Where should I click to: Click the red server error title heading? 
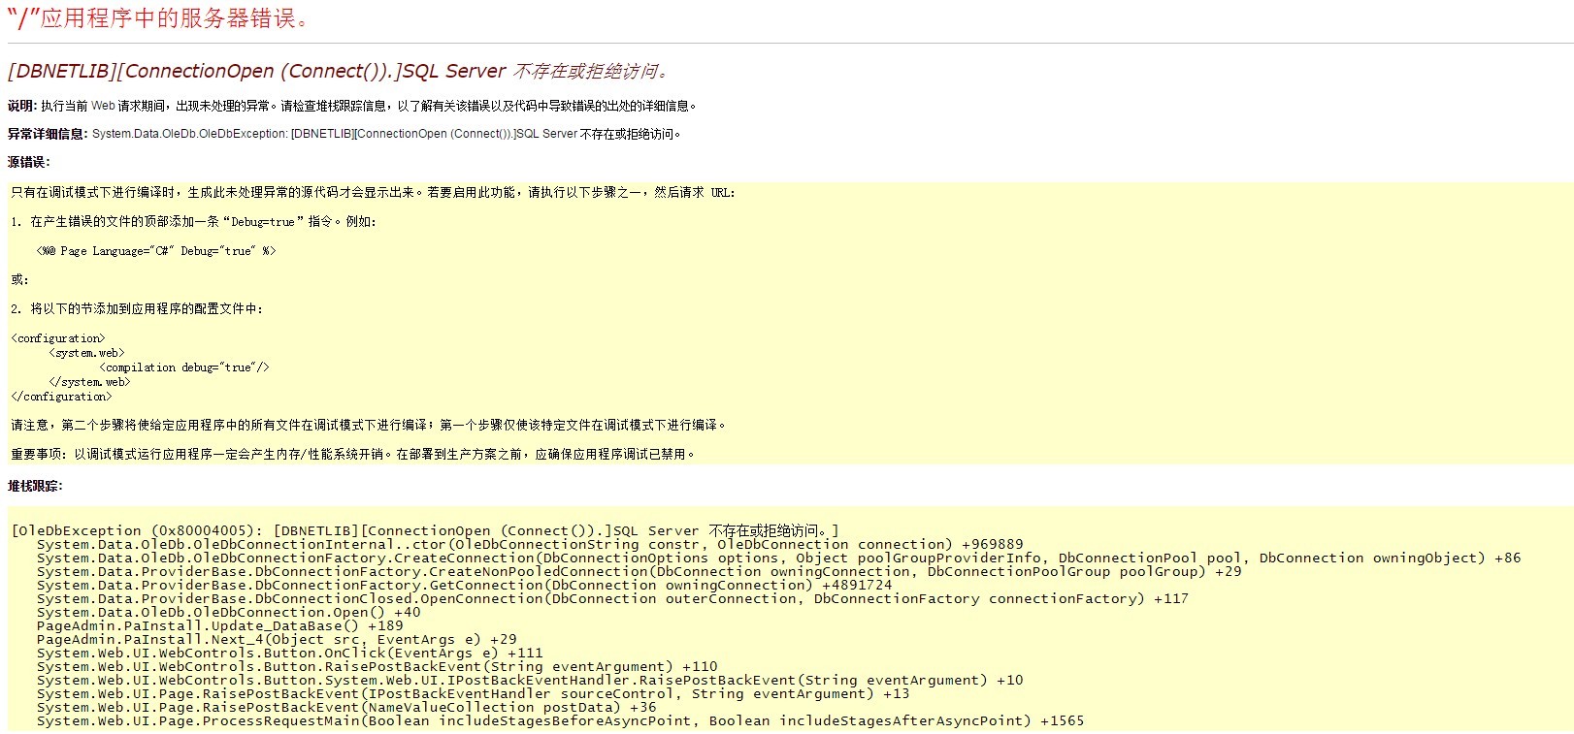coord(160,18)
